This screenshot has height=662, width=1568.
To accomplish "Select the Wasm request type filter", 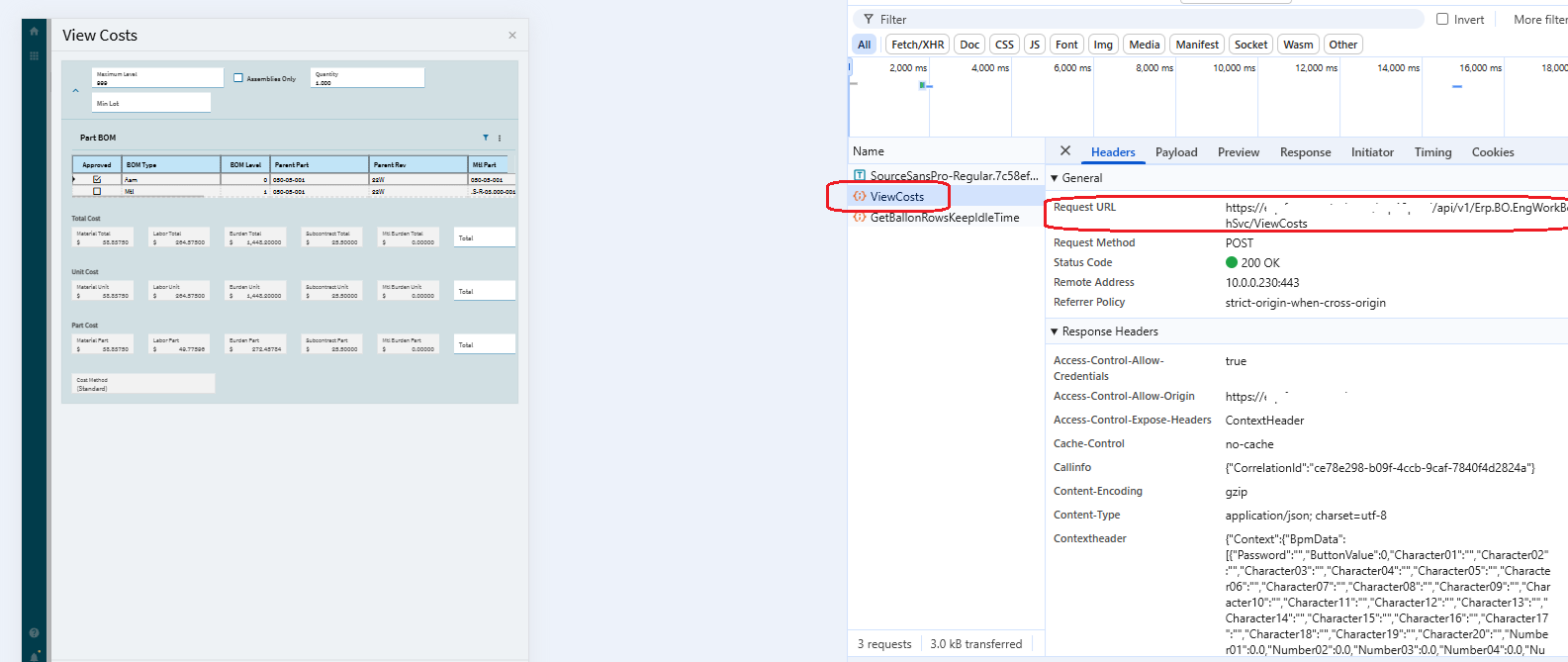I will point(1298,45).
